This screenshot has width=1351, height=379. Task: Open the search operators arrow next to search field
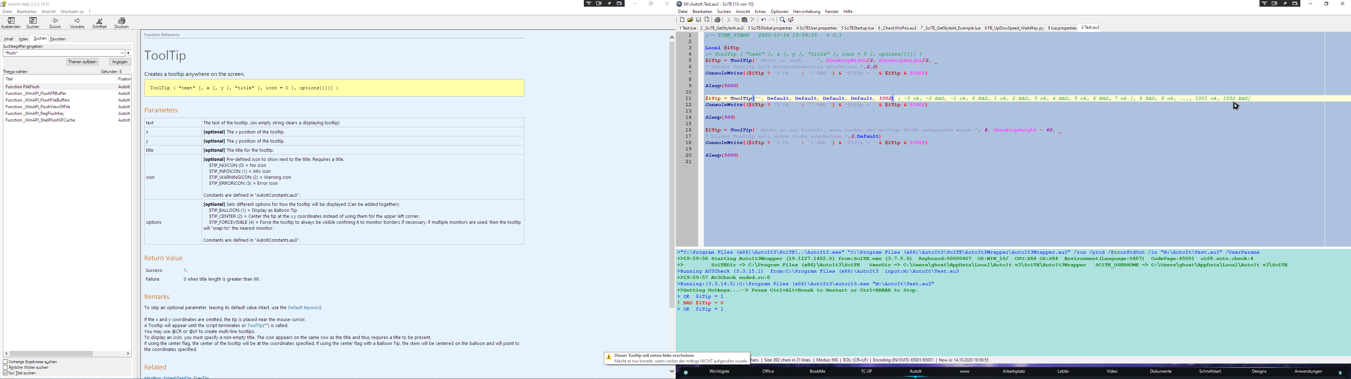pos(128,53)
